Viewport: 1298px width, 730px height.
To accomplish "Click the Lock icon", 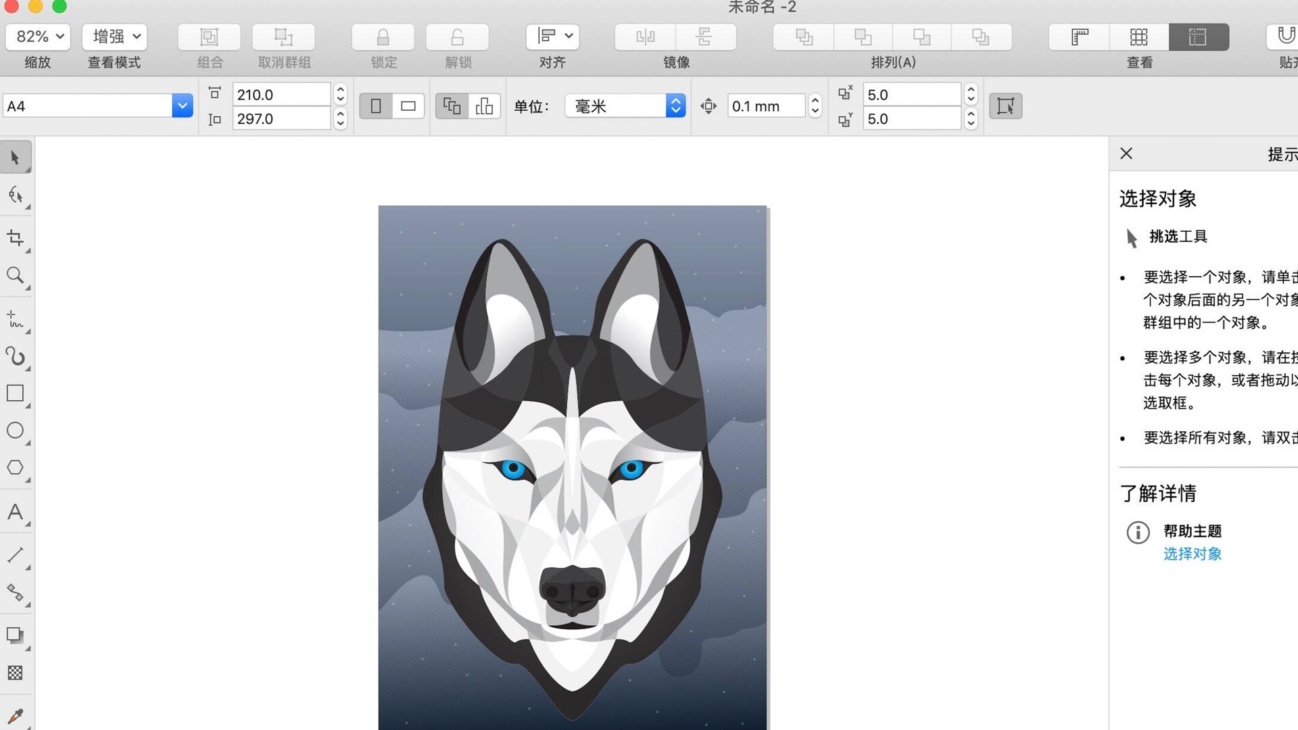I will coord(383,36).
